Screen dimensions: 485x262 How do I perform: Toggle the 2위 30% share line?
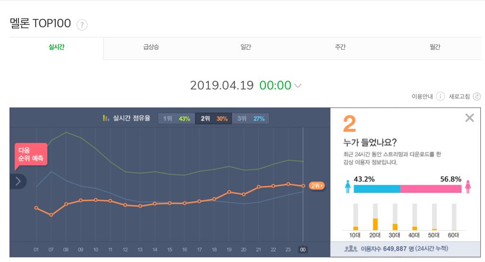pyautogui.click(x=214, y=118)
